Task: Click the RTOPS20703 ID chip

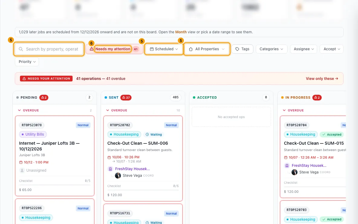Action: 297,210
